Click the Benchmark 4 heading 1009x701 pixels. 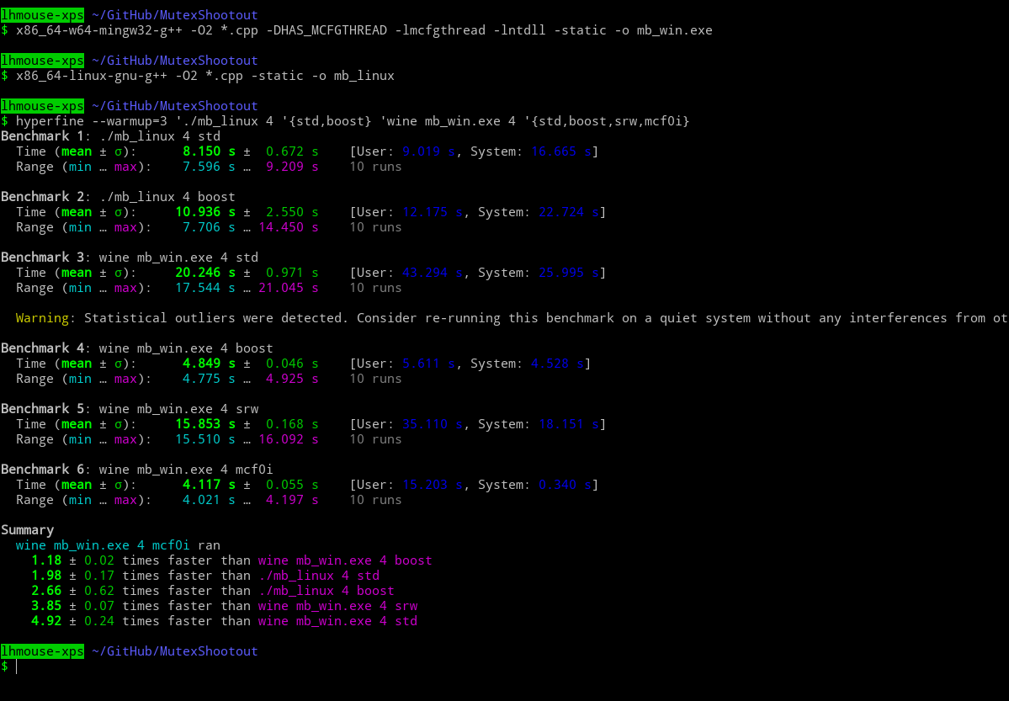click(42, 348)
